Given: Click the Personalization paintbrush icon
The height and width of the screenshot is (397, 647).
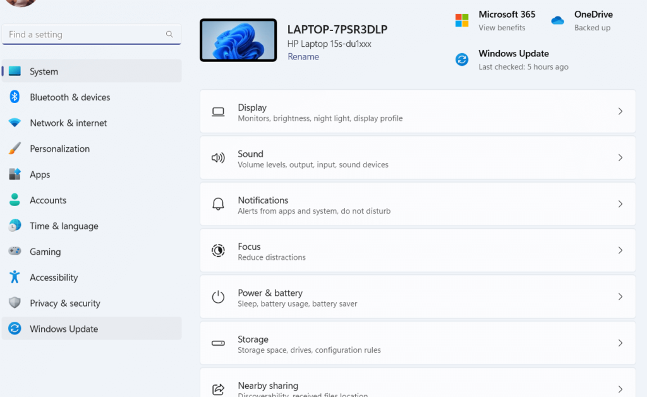Looking at the screenshot, I should pyautogui.click(x=15, y=148).
